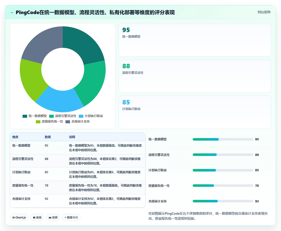Screen dimensions: 281x231
Task: Open the 85 计划执行联动 data card
Action: (195, 112)
